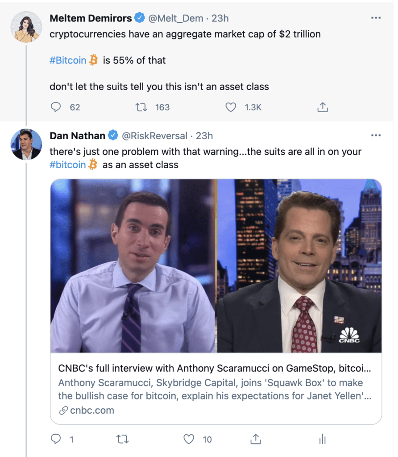Viewport: 398px width, 457px height.
Task: Open Dan Nathan's profile avatar
Action: point(26,145)
